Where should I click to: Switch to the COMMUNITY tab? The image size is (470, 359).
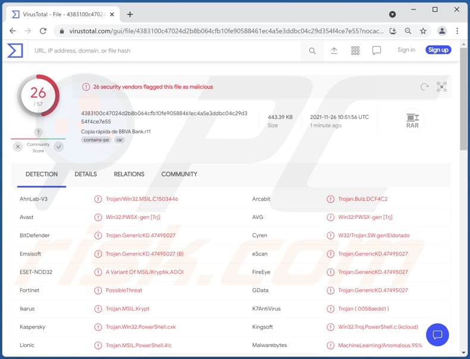[x=179, y=174]
